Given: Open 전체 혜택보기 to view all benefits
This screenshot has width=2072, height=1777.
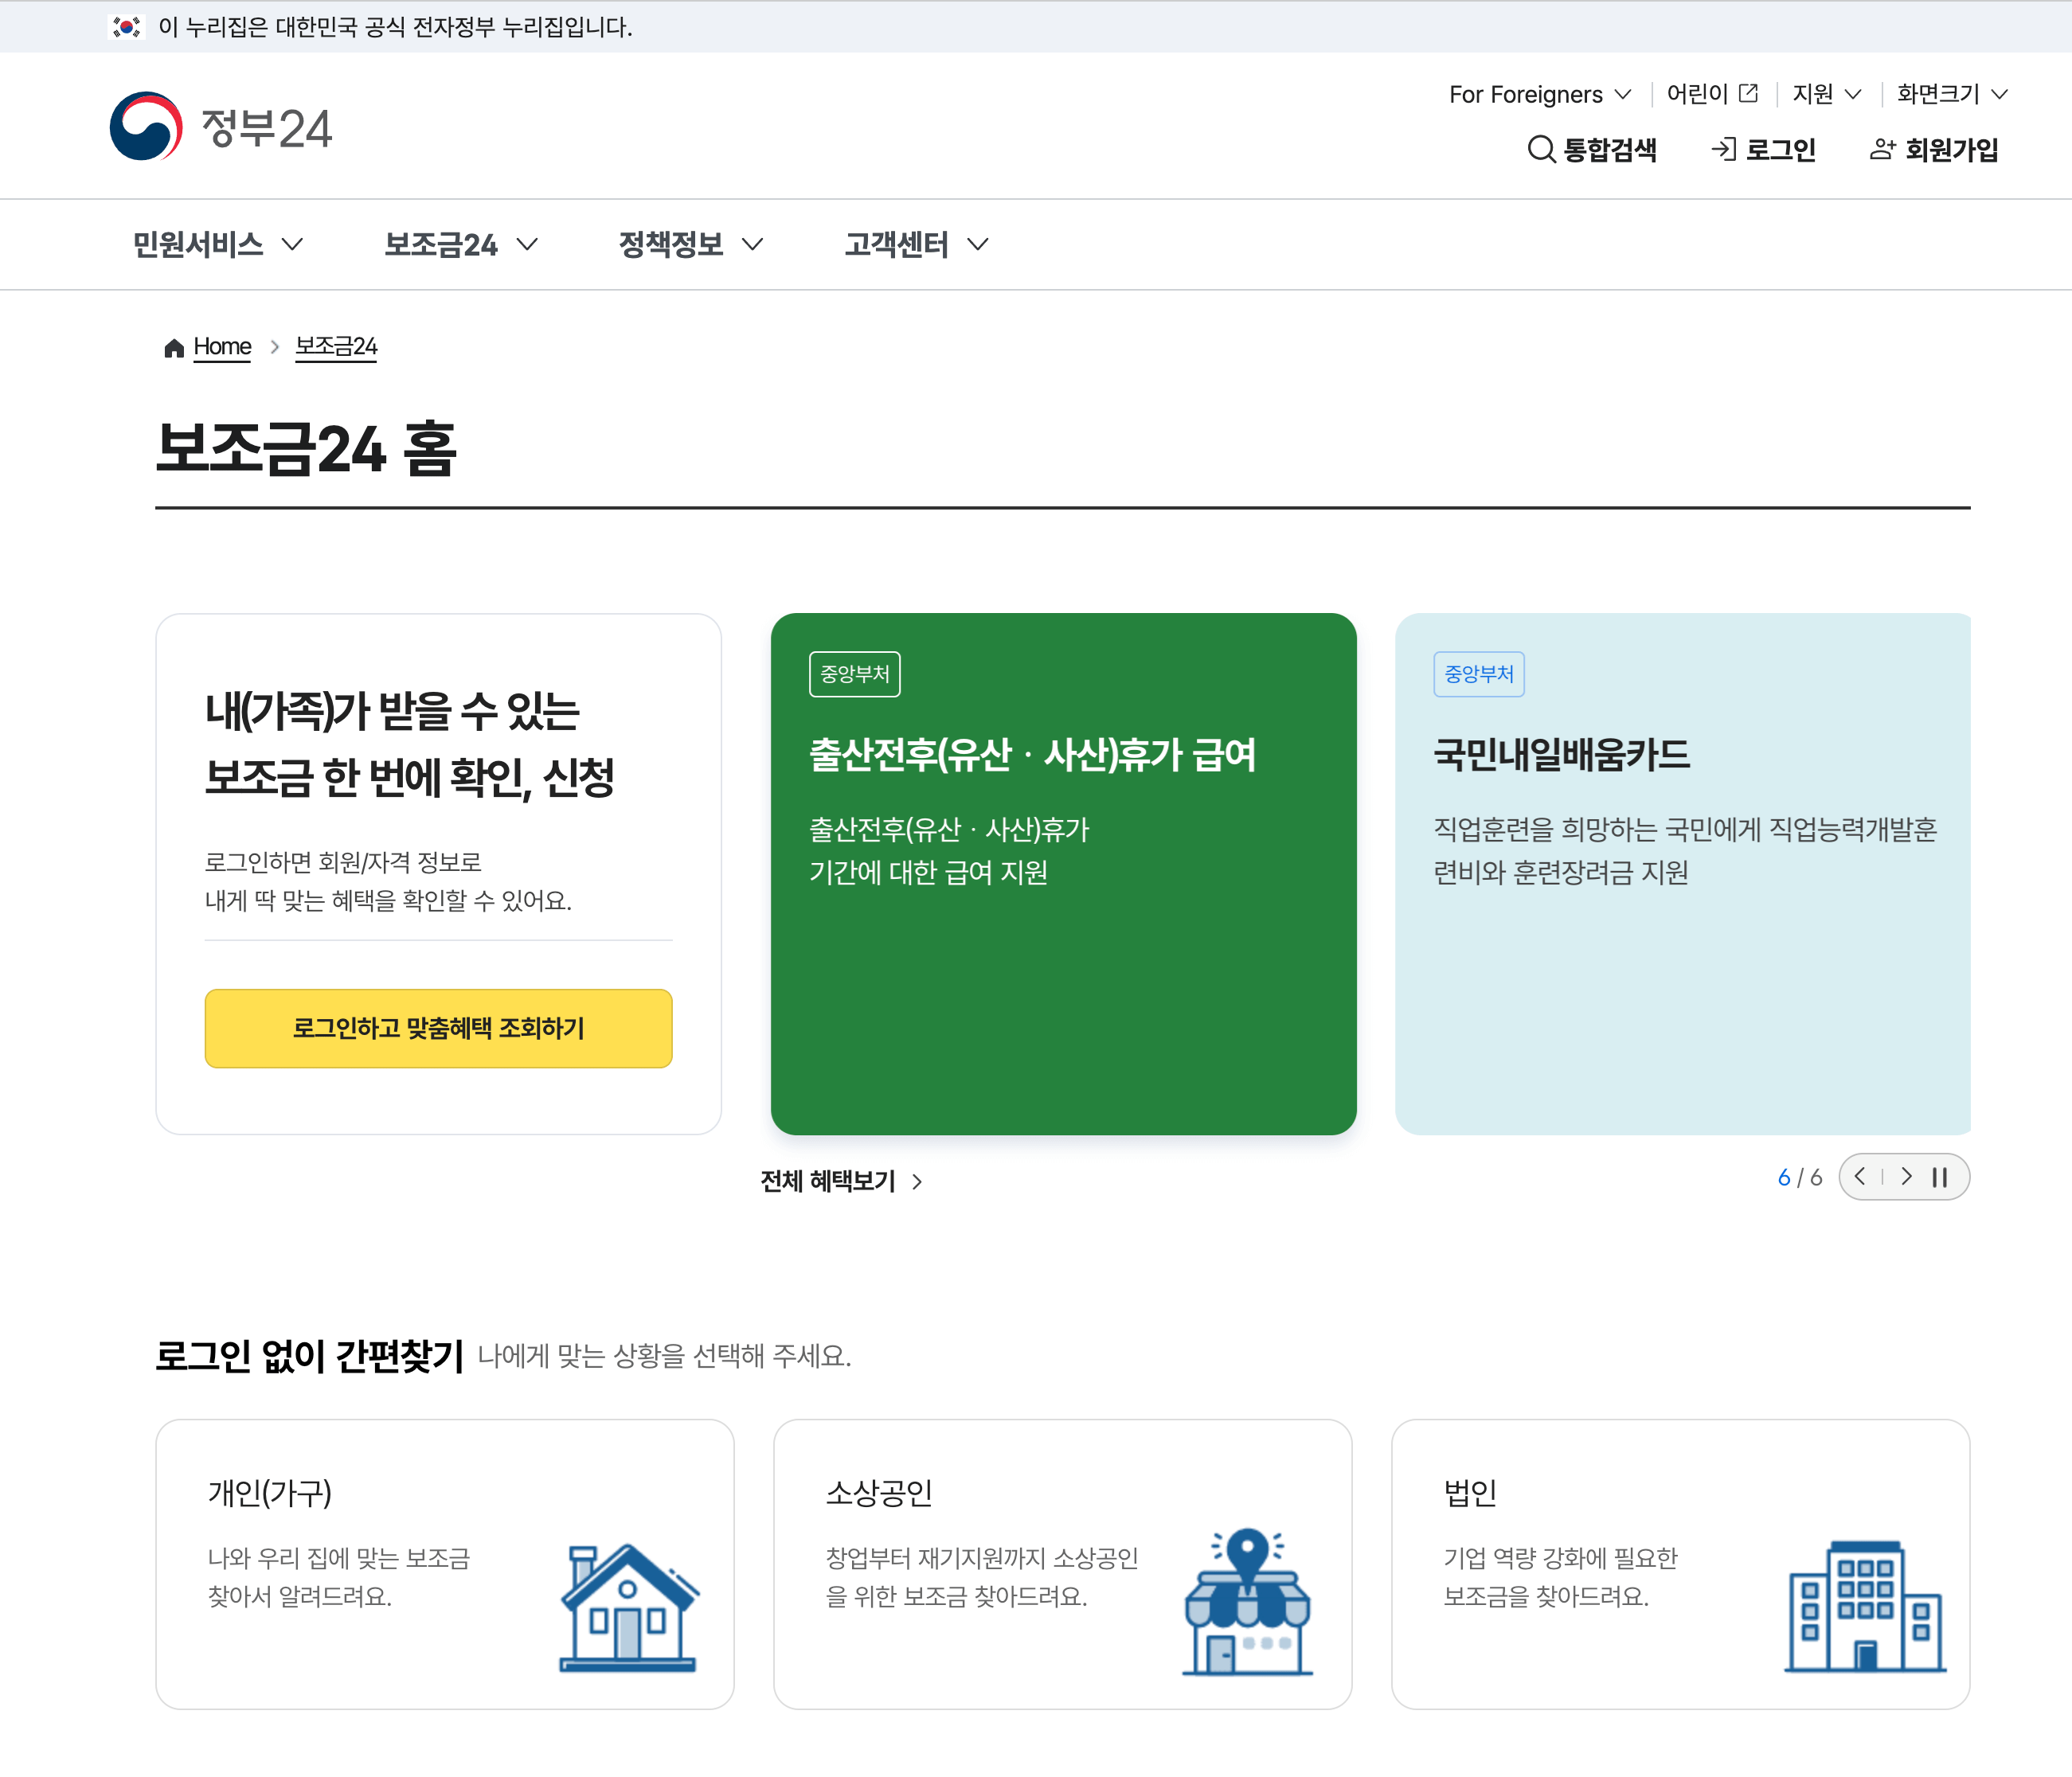Looking at the screenshot, I should tap(842, 1181).
